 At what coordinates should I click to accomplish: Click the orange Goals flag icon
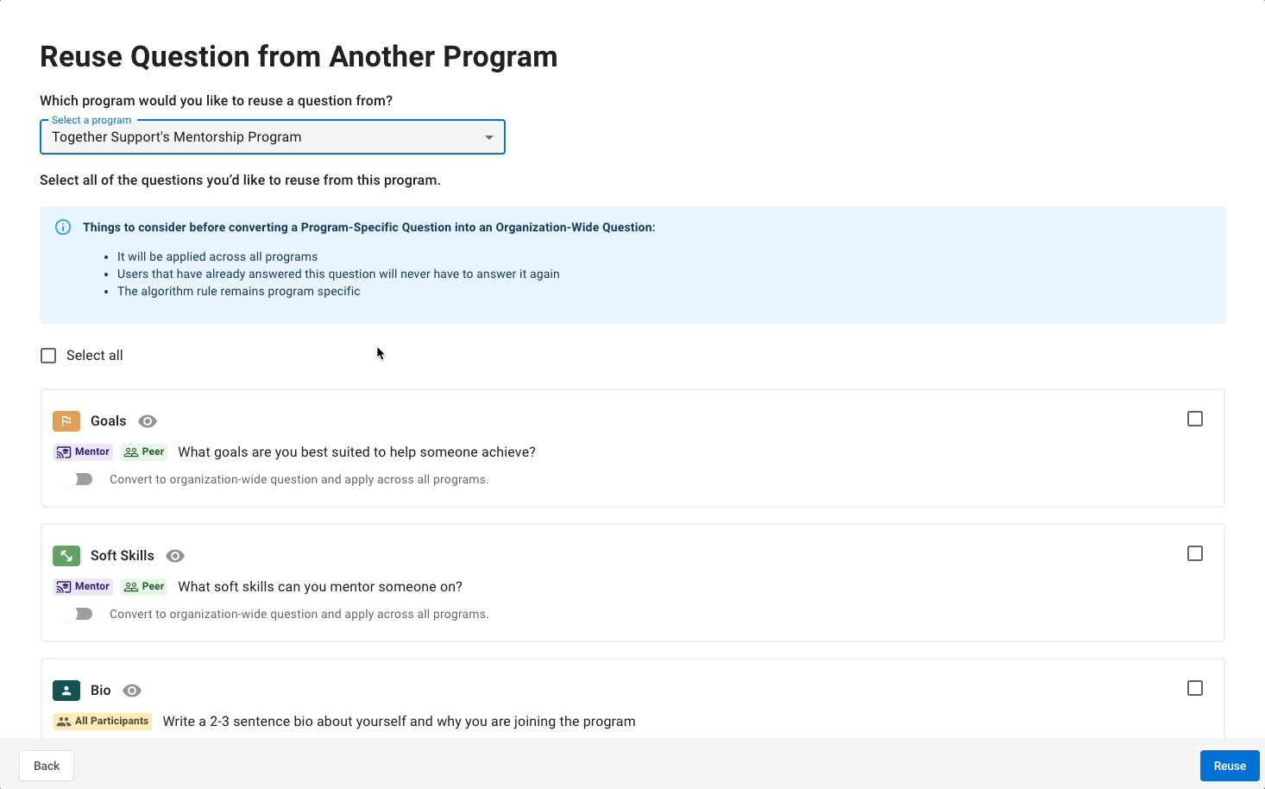(x=66, y=421)
